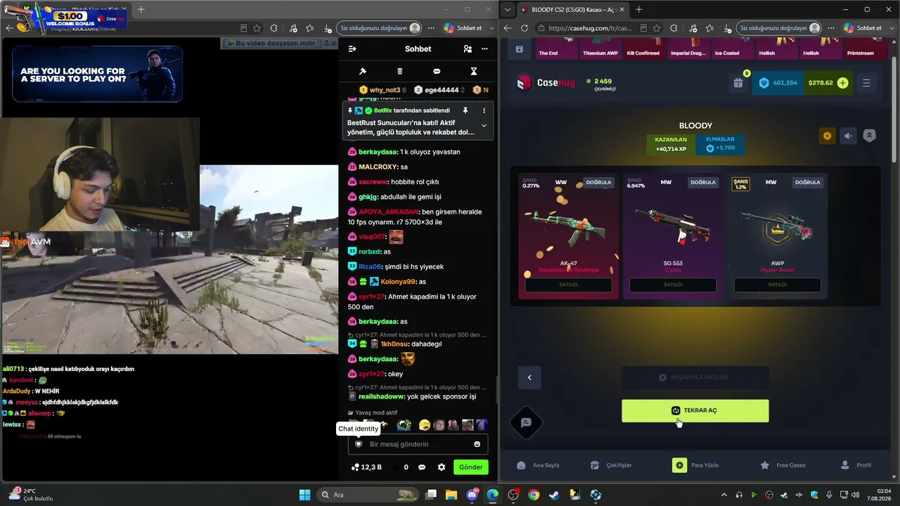
Task: Show hidden system tray icons
Action: pos(726,495)
